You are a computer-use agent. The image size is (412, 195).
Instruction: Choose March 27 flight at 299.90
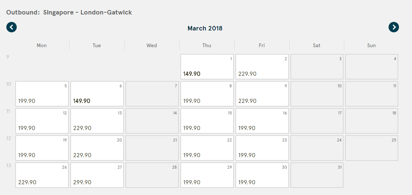point(97,175)
